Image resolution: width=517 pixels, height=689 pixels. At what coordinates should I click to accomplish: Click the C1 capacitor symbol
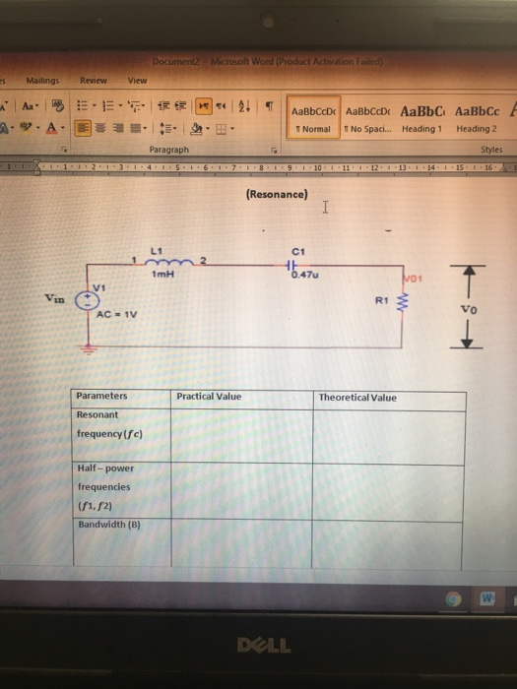tap(291, 266)
